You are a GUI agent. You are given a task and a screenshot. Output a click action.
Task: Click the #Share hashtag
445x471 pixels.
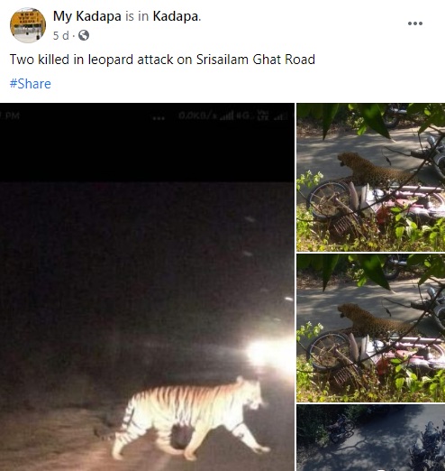(31, 84)
